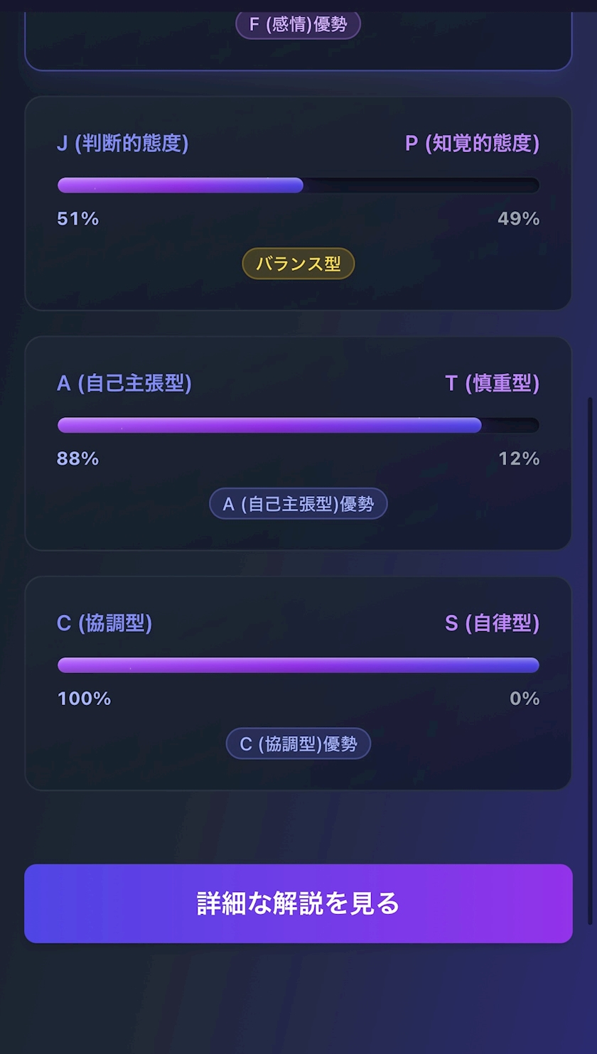Tap the 12% score value
This screenshot has height=1054, width=597.
(x=519, y=459)
